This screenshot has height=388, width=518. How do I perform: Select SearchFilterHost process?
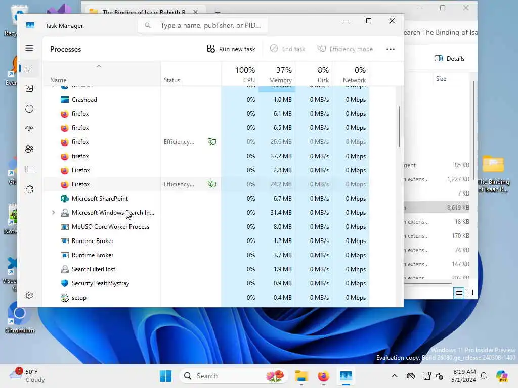click(x=206, y=269)
